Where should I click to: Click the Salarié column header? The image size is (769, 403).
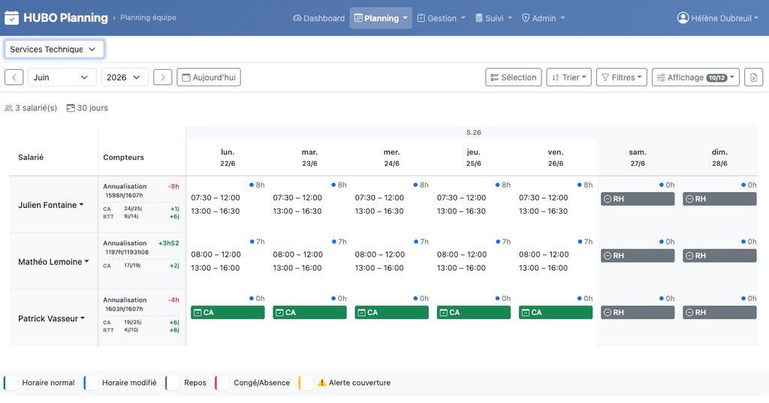pos(31,158)
